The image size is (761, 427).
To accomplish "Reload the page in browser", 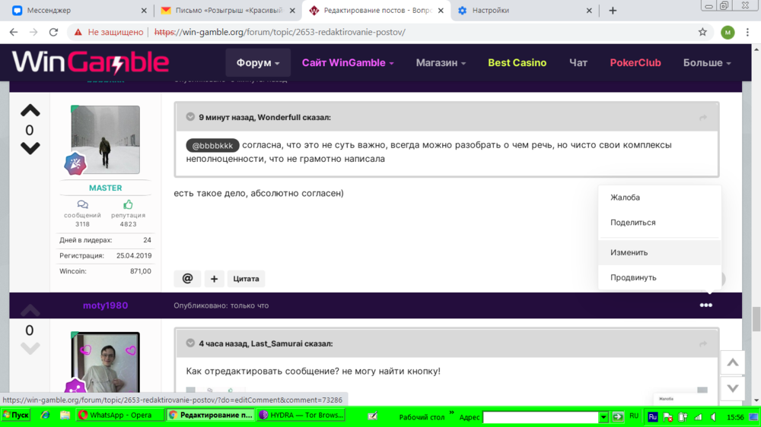I will (53, 33).
